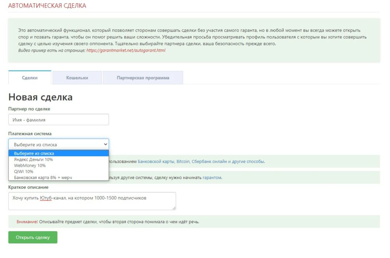Pick QIWI 10% payment option
The height and width of the screenshot is (258, 390).
[24, 171]
